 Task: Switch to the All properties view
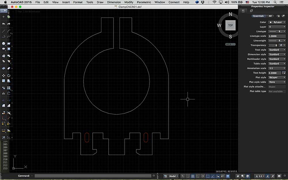(x=270, y=16)
